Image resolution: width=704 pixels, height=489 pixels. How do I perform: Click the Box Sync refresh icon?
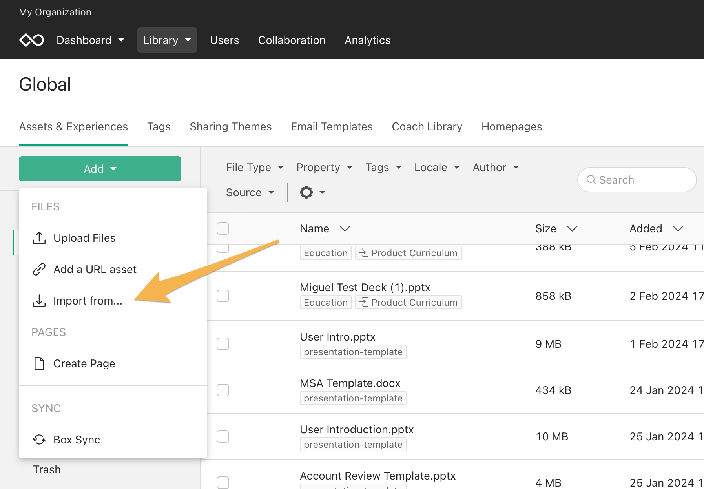coord(39,440)
